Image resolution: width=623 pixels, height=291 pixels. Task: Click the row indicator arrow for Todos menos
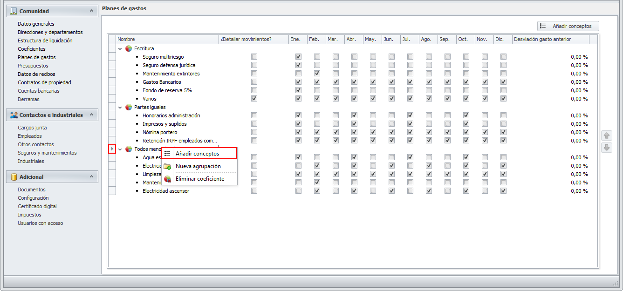112,149
